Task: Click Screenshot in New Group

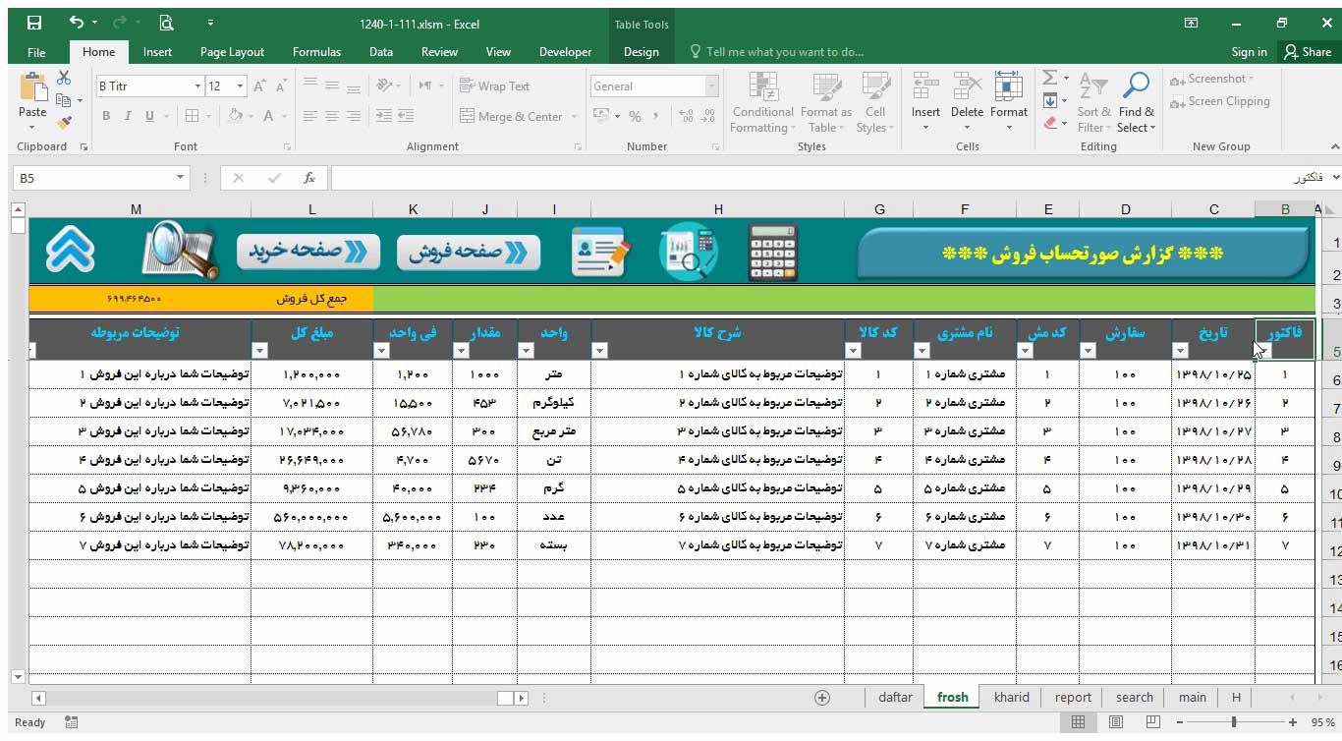Action: 1212,79
